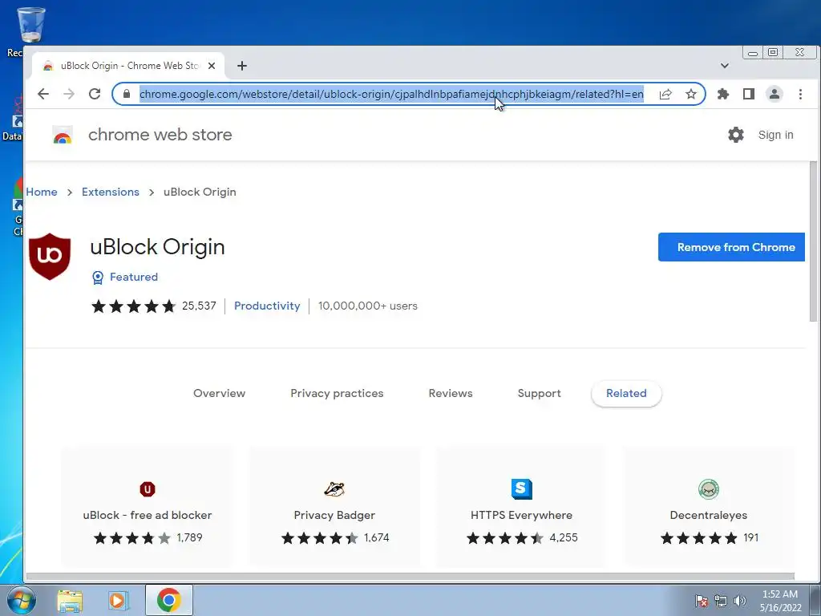Switch to the Overview tab
Screen dimensions: 821x616
tap(220, 393)
